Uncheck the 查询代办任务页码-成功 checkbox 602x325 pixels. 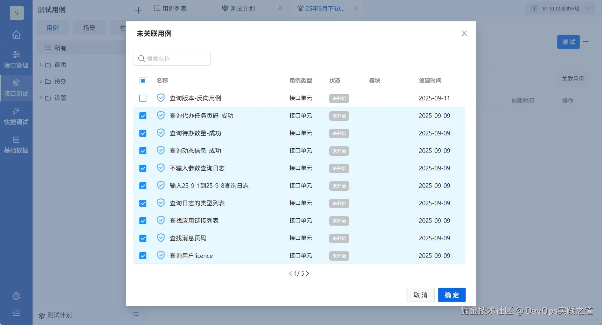(x=143, y=116)
